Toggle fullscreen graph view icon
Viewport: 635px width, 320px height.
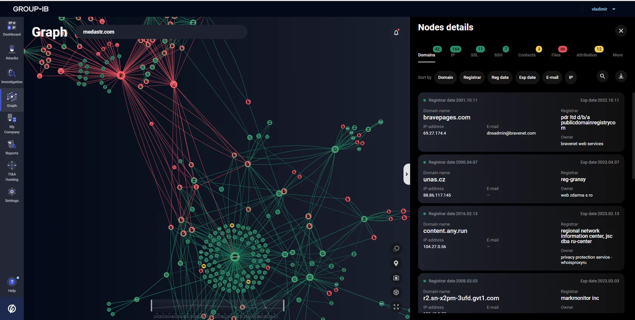396,307
